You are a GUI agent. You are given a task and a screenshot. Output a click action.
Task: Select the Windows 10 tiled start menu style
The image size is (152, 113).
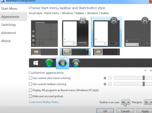[x=44, y=34]
